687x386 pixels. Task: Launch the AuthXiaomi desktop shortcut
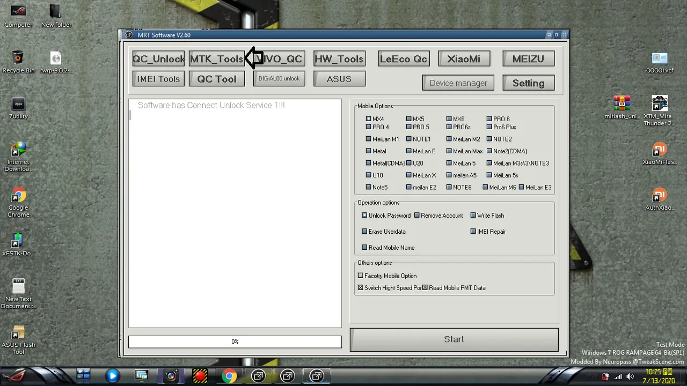pyautogui.click(x=660, y=199)
